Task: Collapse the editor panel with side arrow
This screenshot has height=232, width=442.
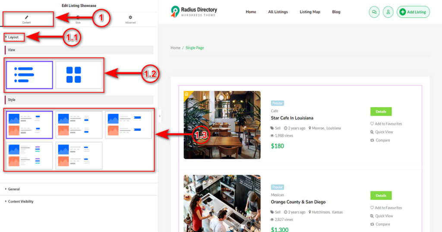Action: pyautogui.click(x=160, y=116)
